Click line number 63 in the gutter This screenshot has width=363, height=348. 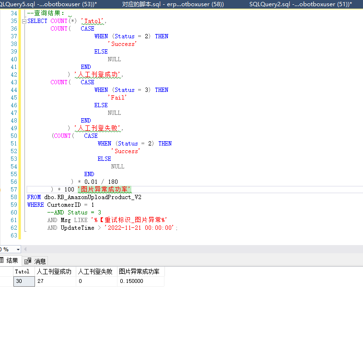(14, 236)
